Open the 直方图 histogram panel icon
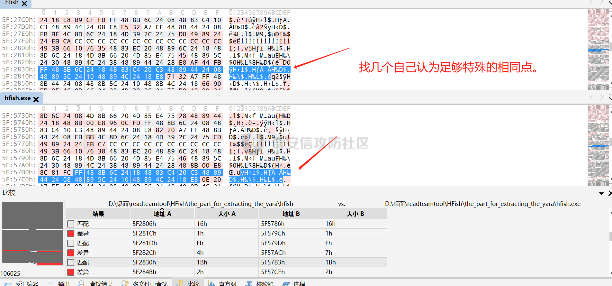The image size is (612, 286). (212, 283)
